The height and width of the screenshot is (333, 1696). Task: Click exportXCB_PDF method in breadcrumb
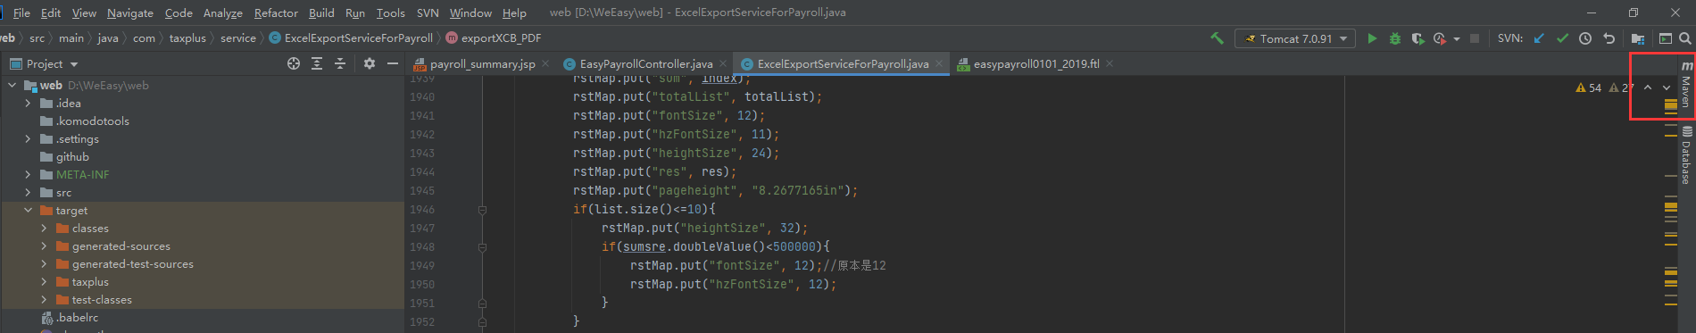(x=494, y=38)
